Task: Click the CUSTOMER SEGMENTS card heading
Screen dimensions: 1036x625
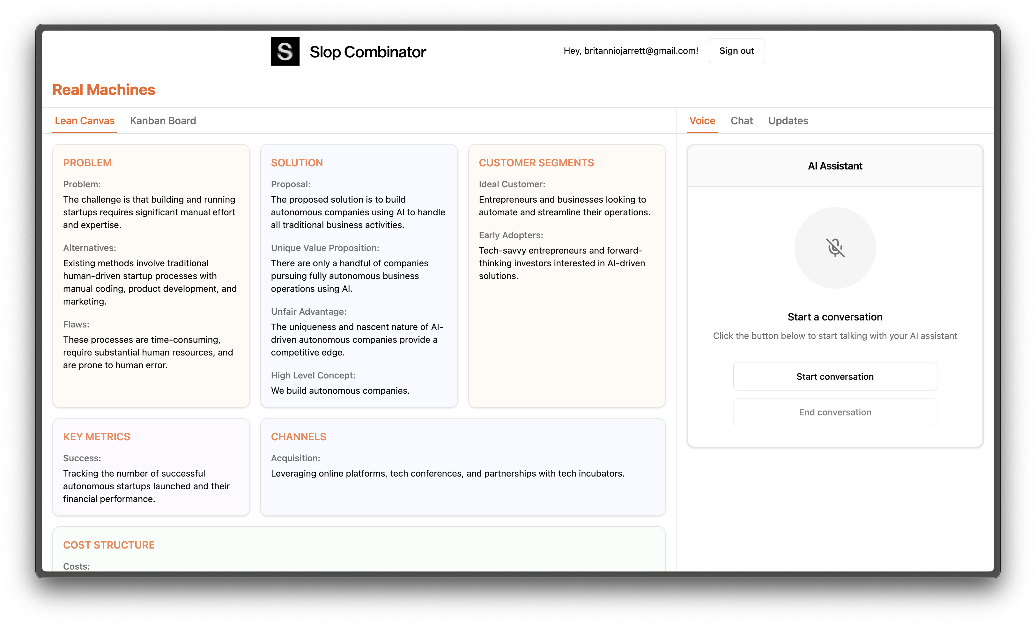Action: pos(536,162)
